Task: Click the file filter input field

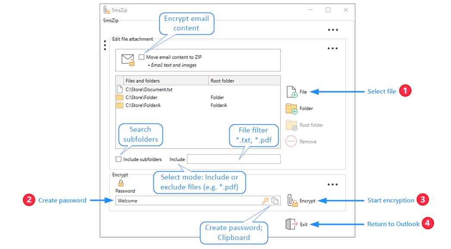Action: pyautogui.click(x=233, y=160)
